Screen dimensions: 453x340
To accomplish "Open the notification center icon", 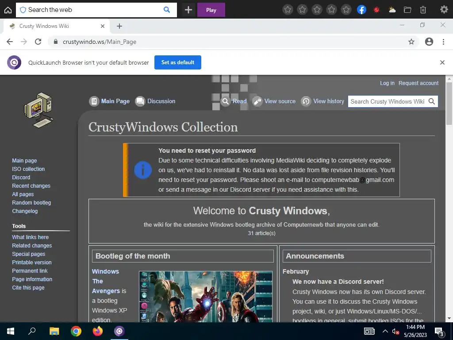I will (439, 332).
